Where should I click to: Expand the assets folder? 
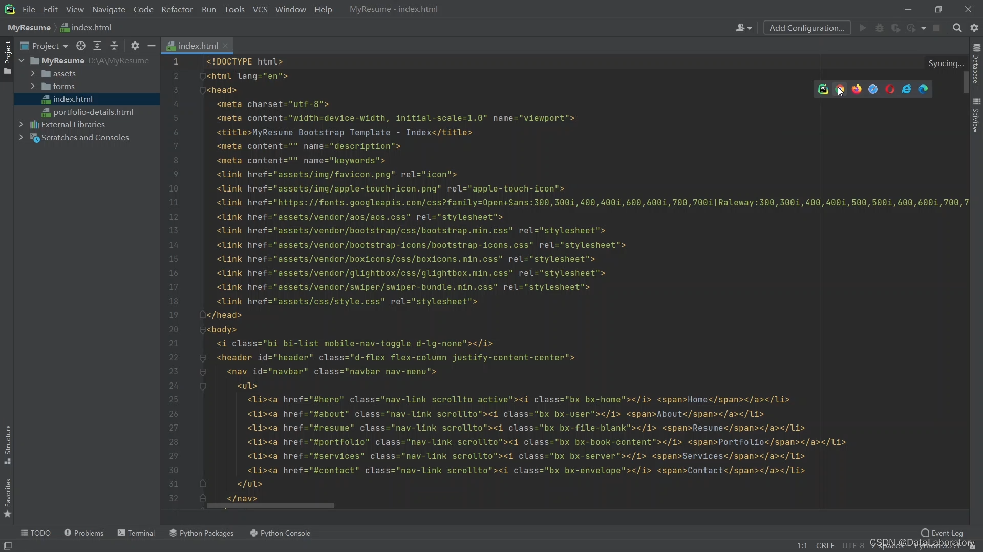click(33, 73)
